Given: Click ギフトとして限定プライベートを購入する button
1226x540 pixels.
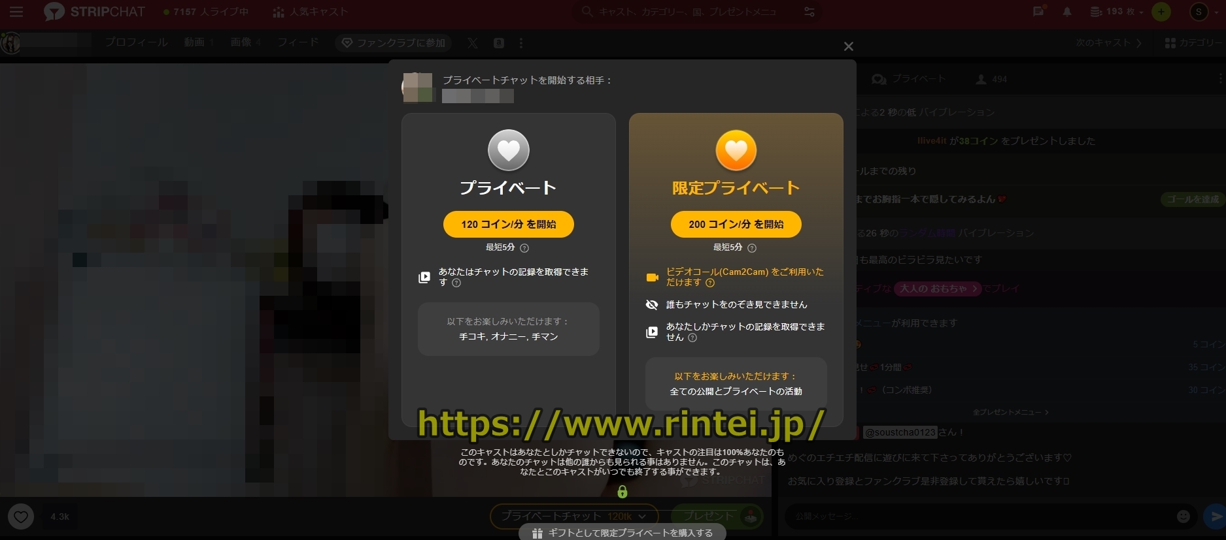Looking at the screenshot, I should tap(622, 533).
